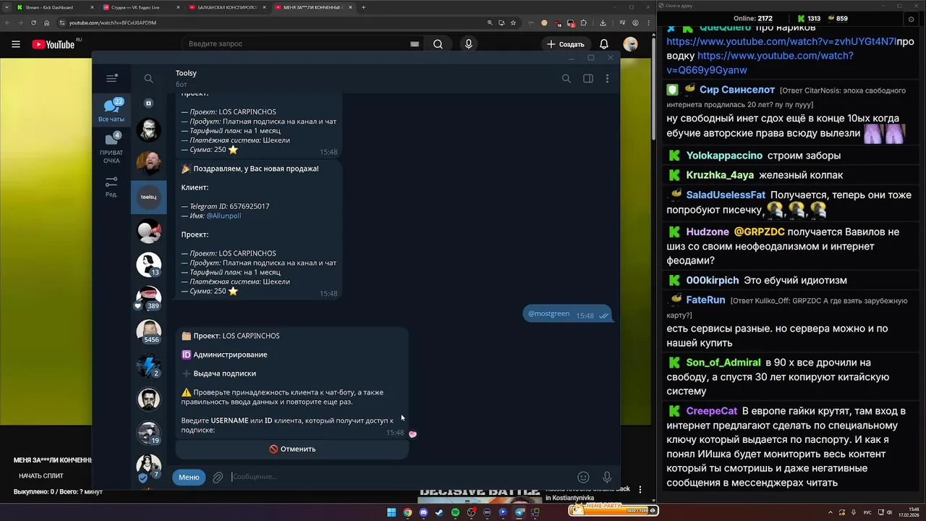Open chat avatar showing 19 unread
Screen dimensions: 926x521
(149, 432)
